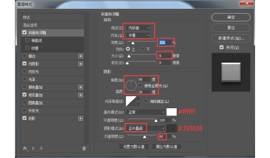Click the 复位 button
Screen dimensions: 270x158
click(231, 28)
